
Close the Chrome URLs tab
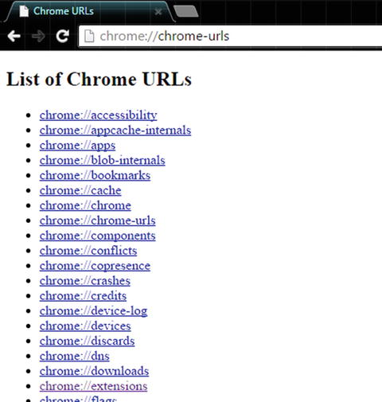click(x=158, y=12)
